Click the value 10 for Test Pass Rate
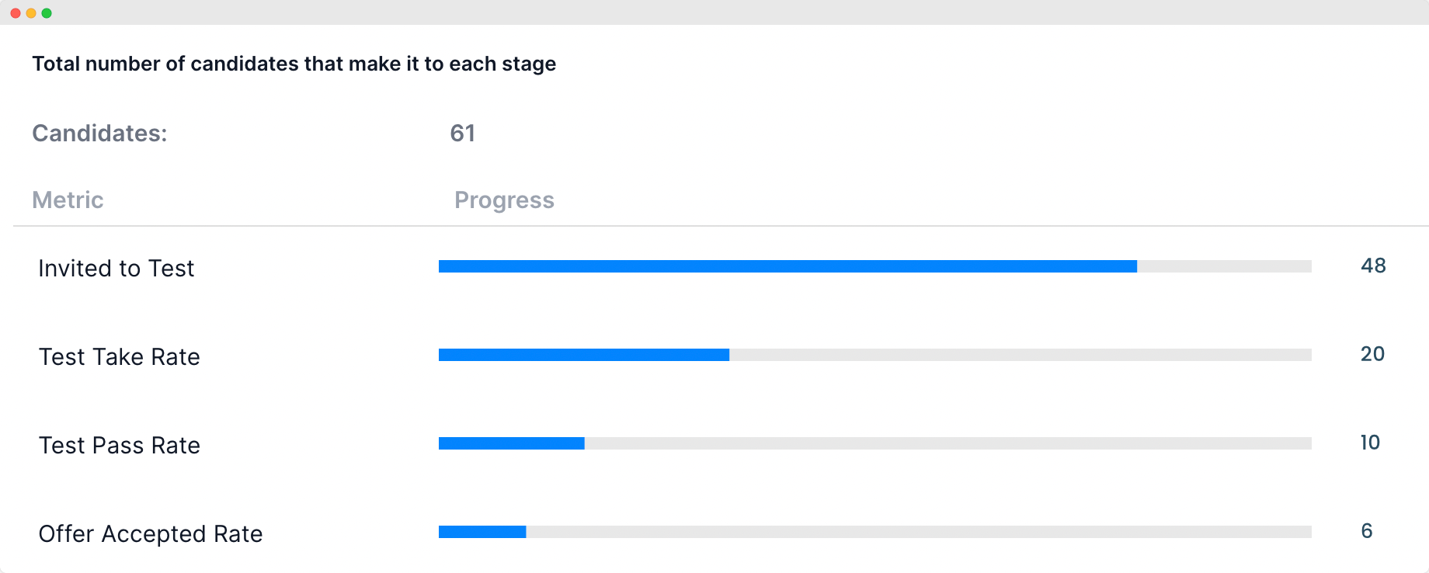 click(1370, 443)
